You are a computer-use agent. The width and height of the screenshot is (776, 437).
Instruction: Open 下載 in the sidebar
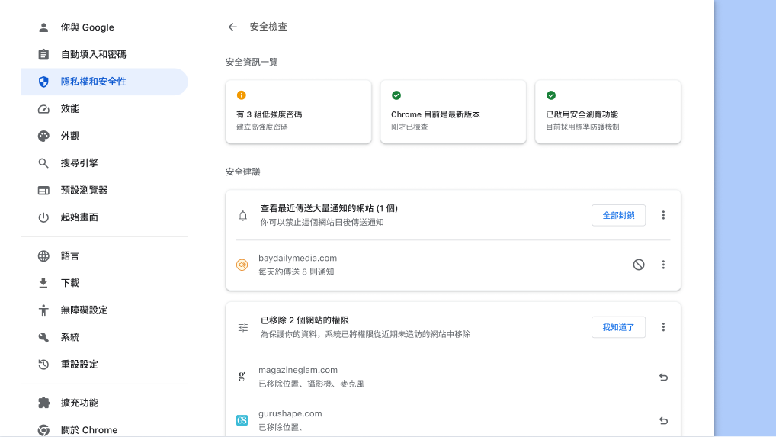pyautogui.click(x=104, y=283)
